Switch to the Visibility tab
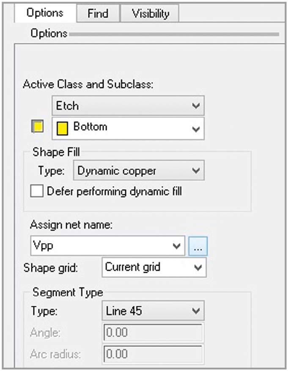288x371 pixels. tap(149, 13)
